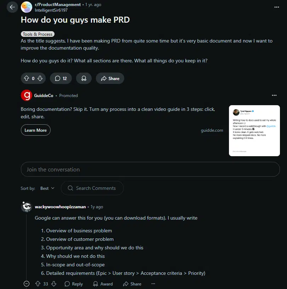The height and width of the screenshot is (289, 287).
Task: Click the Join the conversation field
Action: click(x=150, y=169)
